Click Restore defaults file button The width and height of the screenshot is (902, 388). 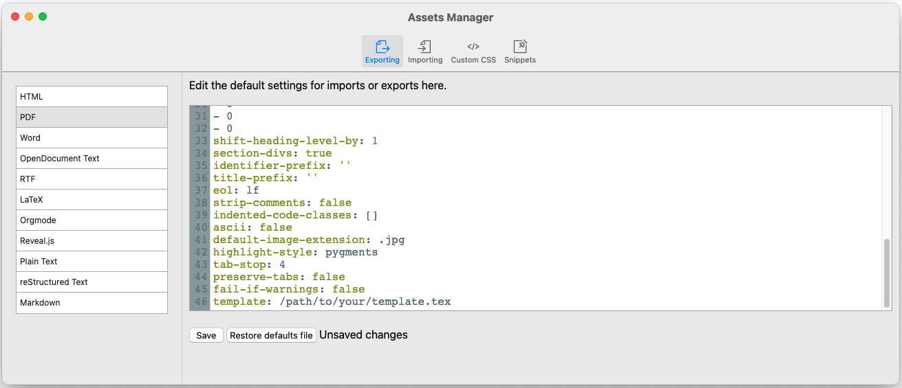(x=271, y=336)
